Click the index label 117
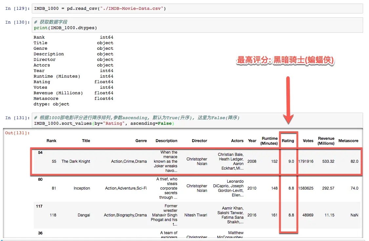Screen dimensions: 369x241 (x=39, y=206)
